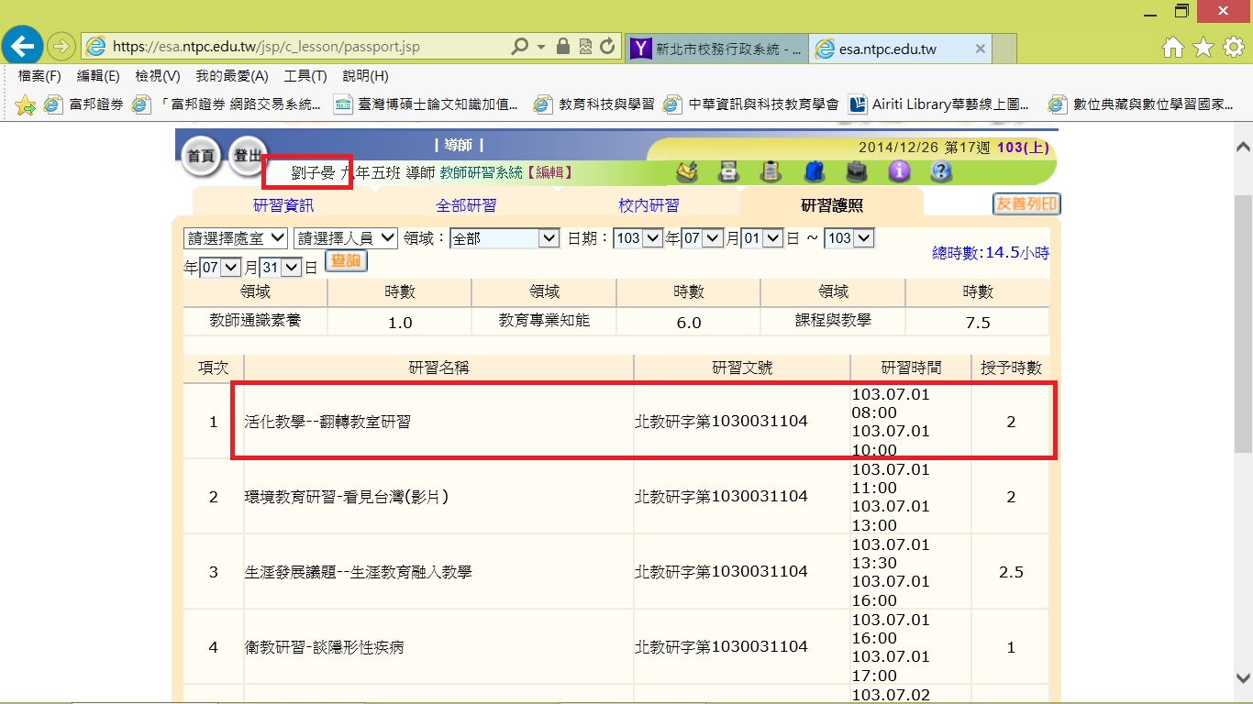Refresh the page with reload icon
This screenshot has width=1253, height=704.
click(x=606, y=47)
